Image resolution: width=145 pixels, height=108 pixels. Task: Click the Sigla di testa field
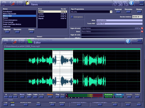(111, 28)
